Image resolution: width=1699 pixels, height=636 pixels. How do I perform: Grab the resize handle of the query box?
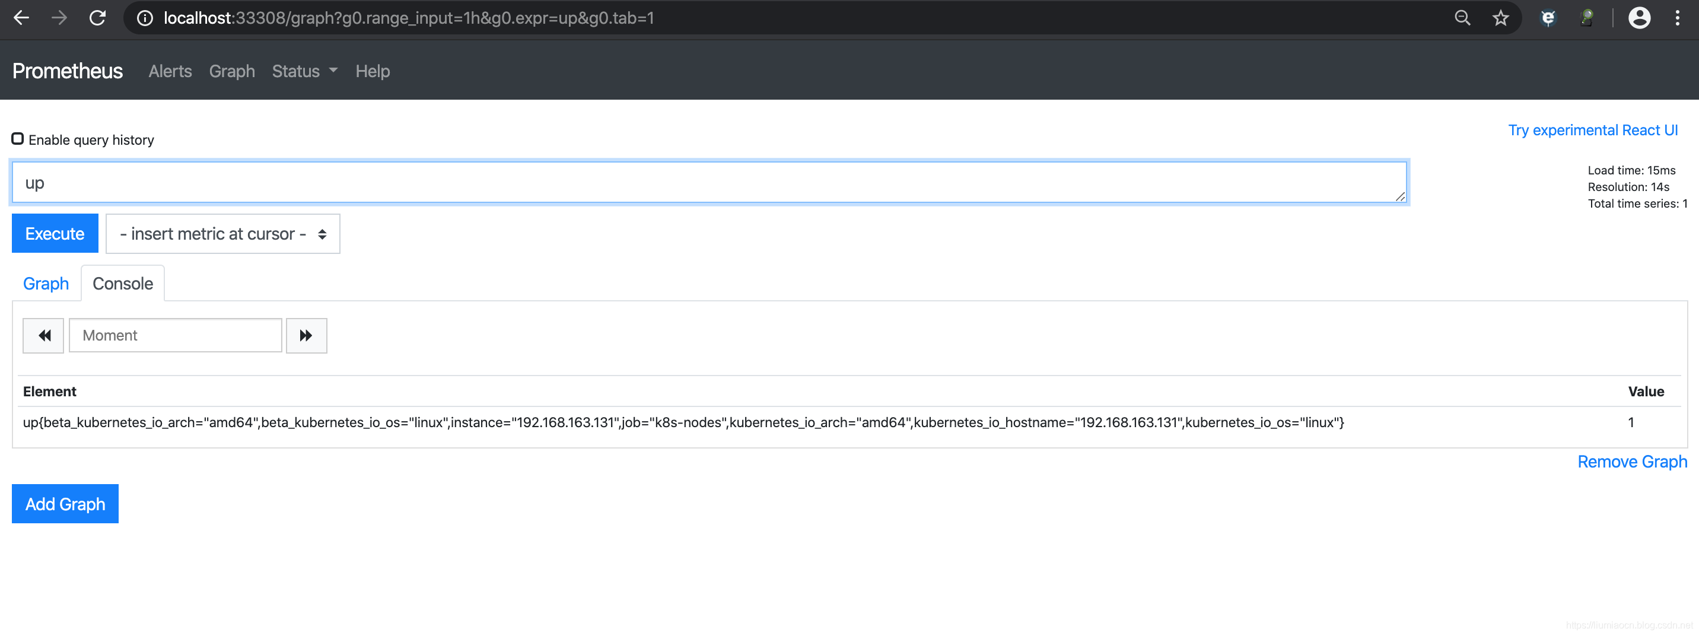pos(1400,196)
